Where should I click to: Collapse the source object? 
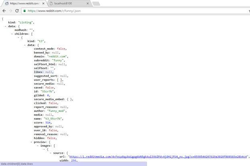coord(50,153)
